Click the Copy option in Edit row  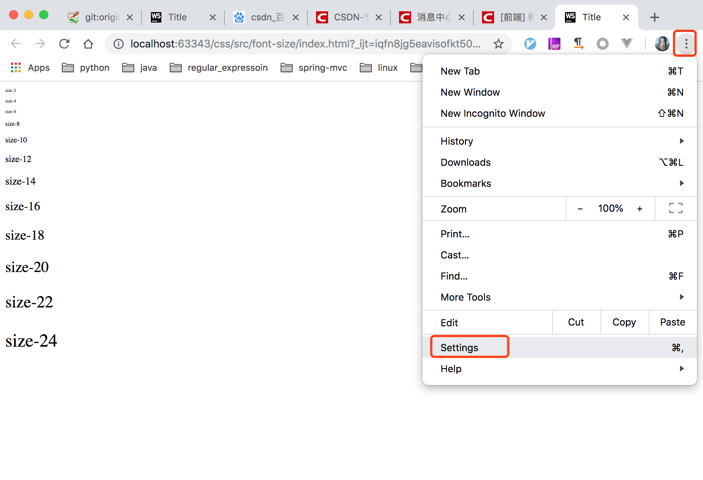624,322
